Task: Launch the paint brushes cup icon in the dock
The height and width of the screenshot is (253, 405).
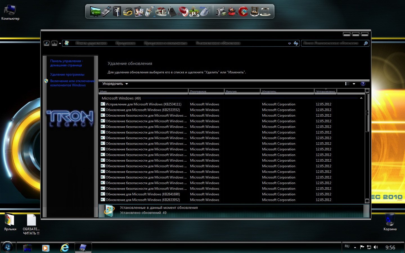Action: [149, 12]
